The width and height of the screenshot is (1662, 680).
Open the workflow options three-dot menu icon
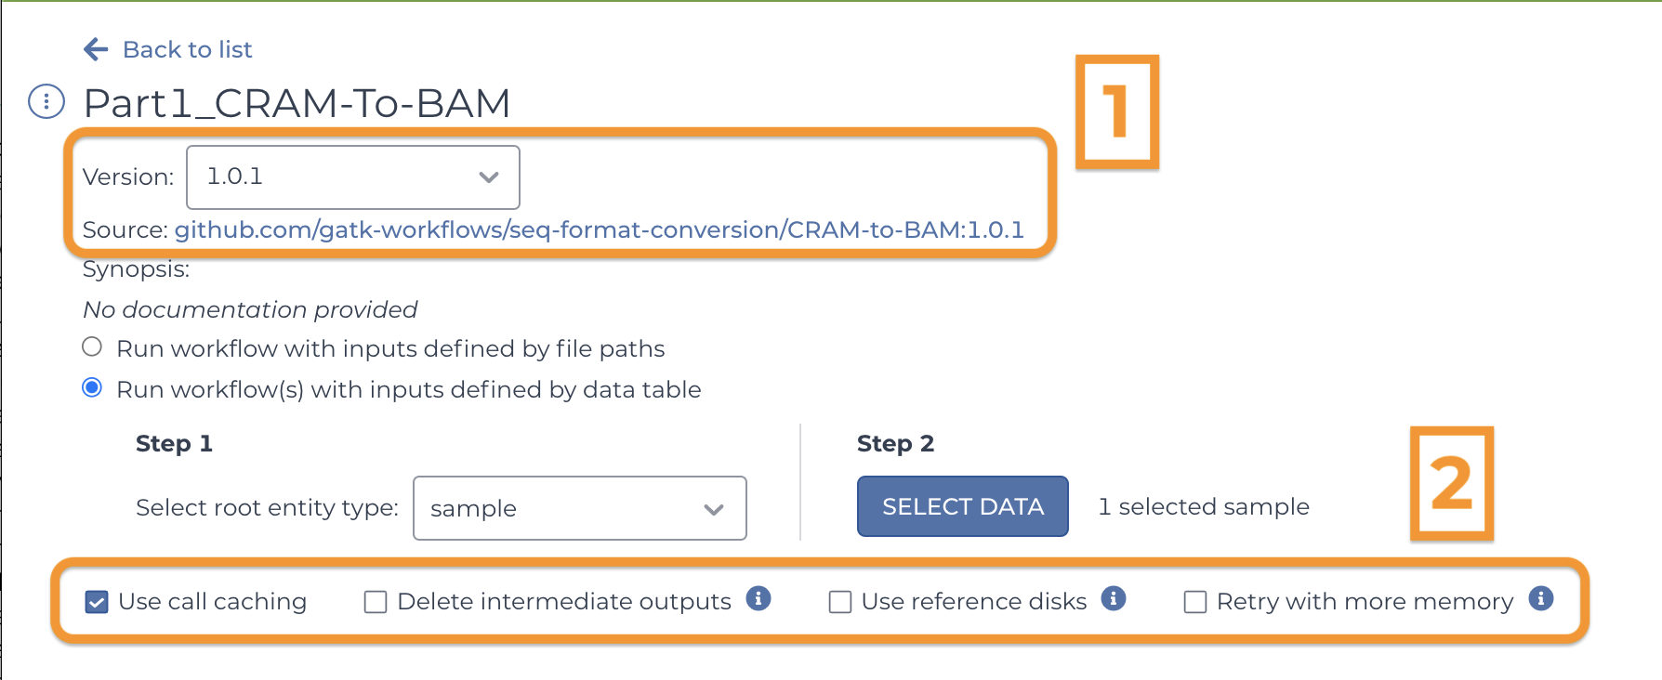coord(46,101)
